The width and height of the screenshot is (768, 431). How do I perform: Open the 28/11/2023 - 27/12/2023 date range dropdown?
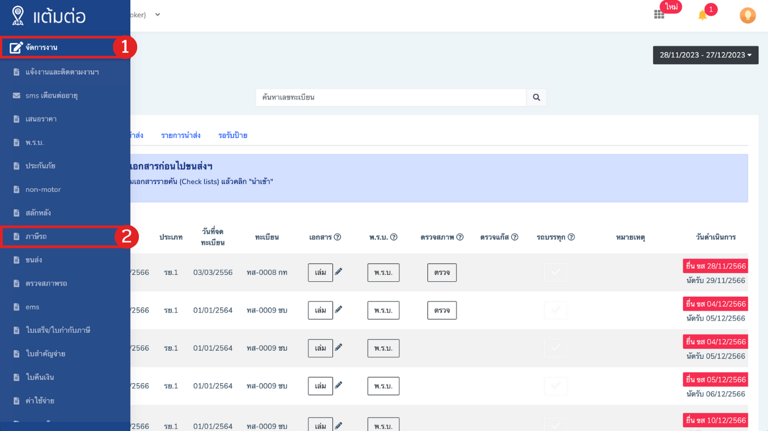pos(706,55)
